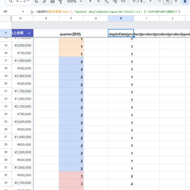Click cell with ¥1,900,000
Viewport: 190px width, 190px height.
click(x=22, y=61)
